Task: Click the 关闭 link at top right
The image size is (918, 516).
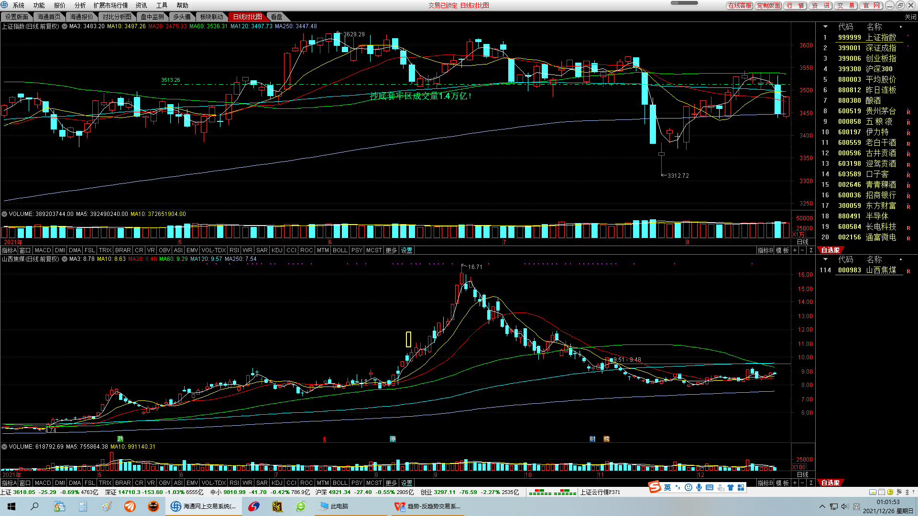Action: [x=910, y=17]
